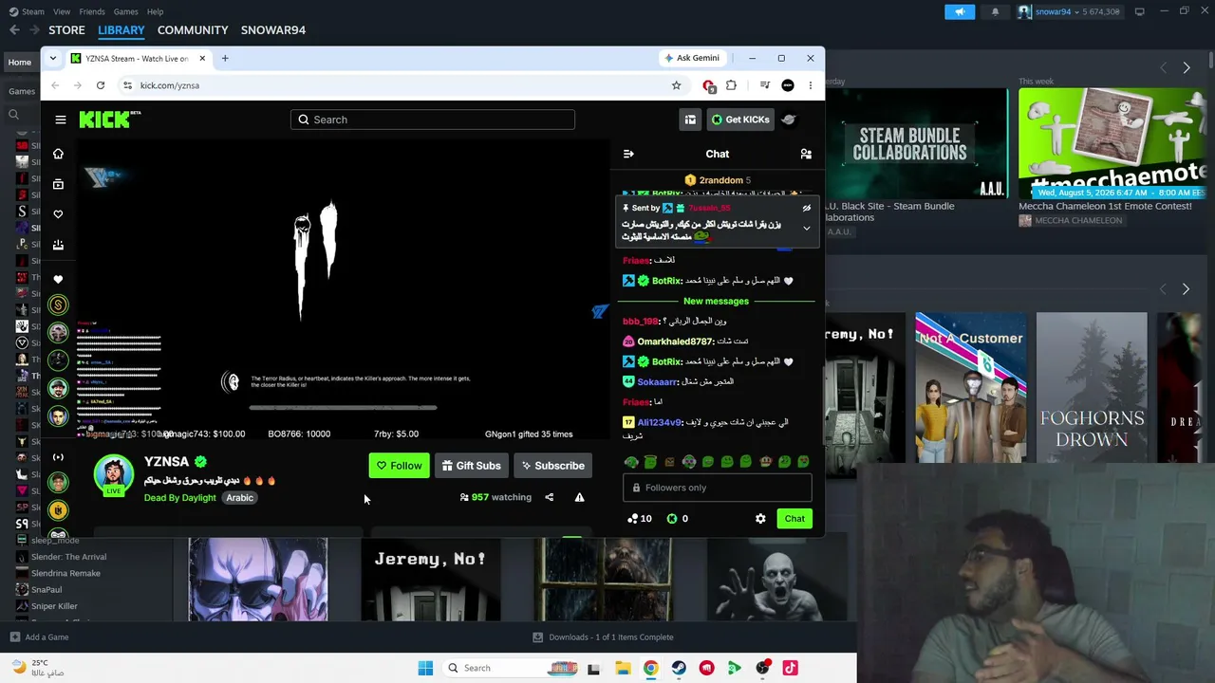Open the Kick user profile avatar
The image size is (1215, 683).
789,120
